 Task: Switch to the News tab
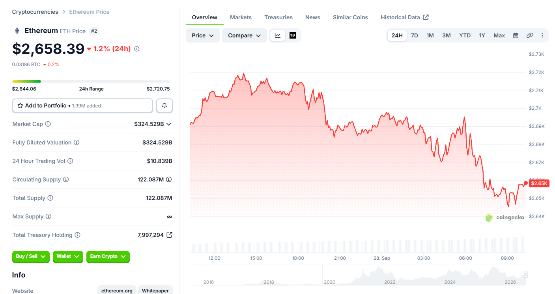click(313, 17)
